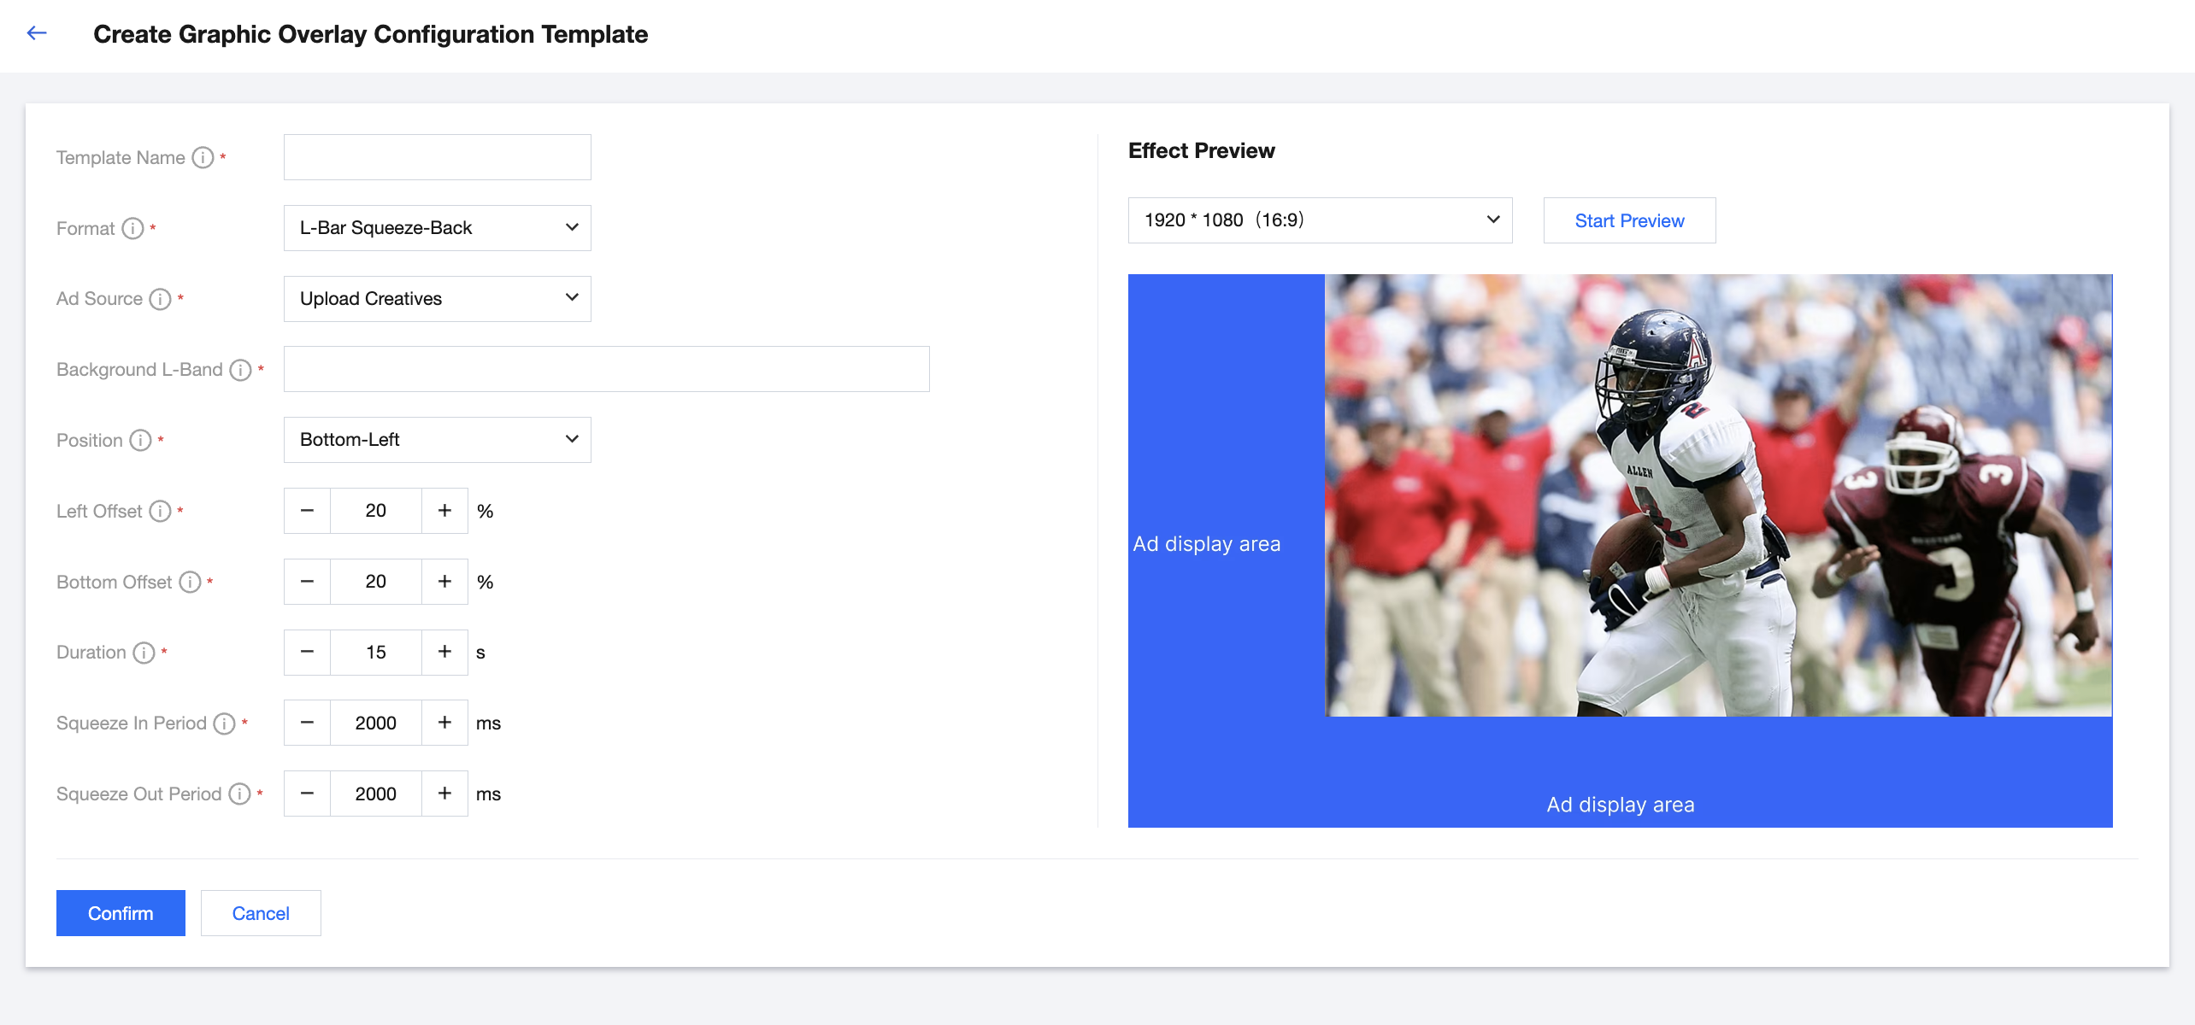Open the Ad Source dropdown

[x=437, y=299]
